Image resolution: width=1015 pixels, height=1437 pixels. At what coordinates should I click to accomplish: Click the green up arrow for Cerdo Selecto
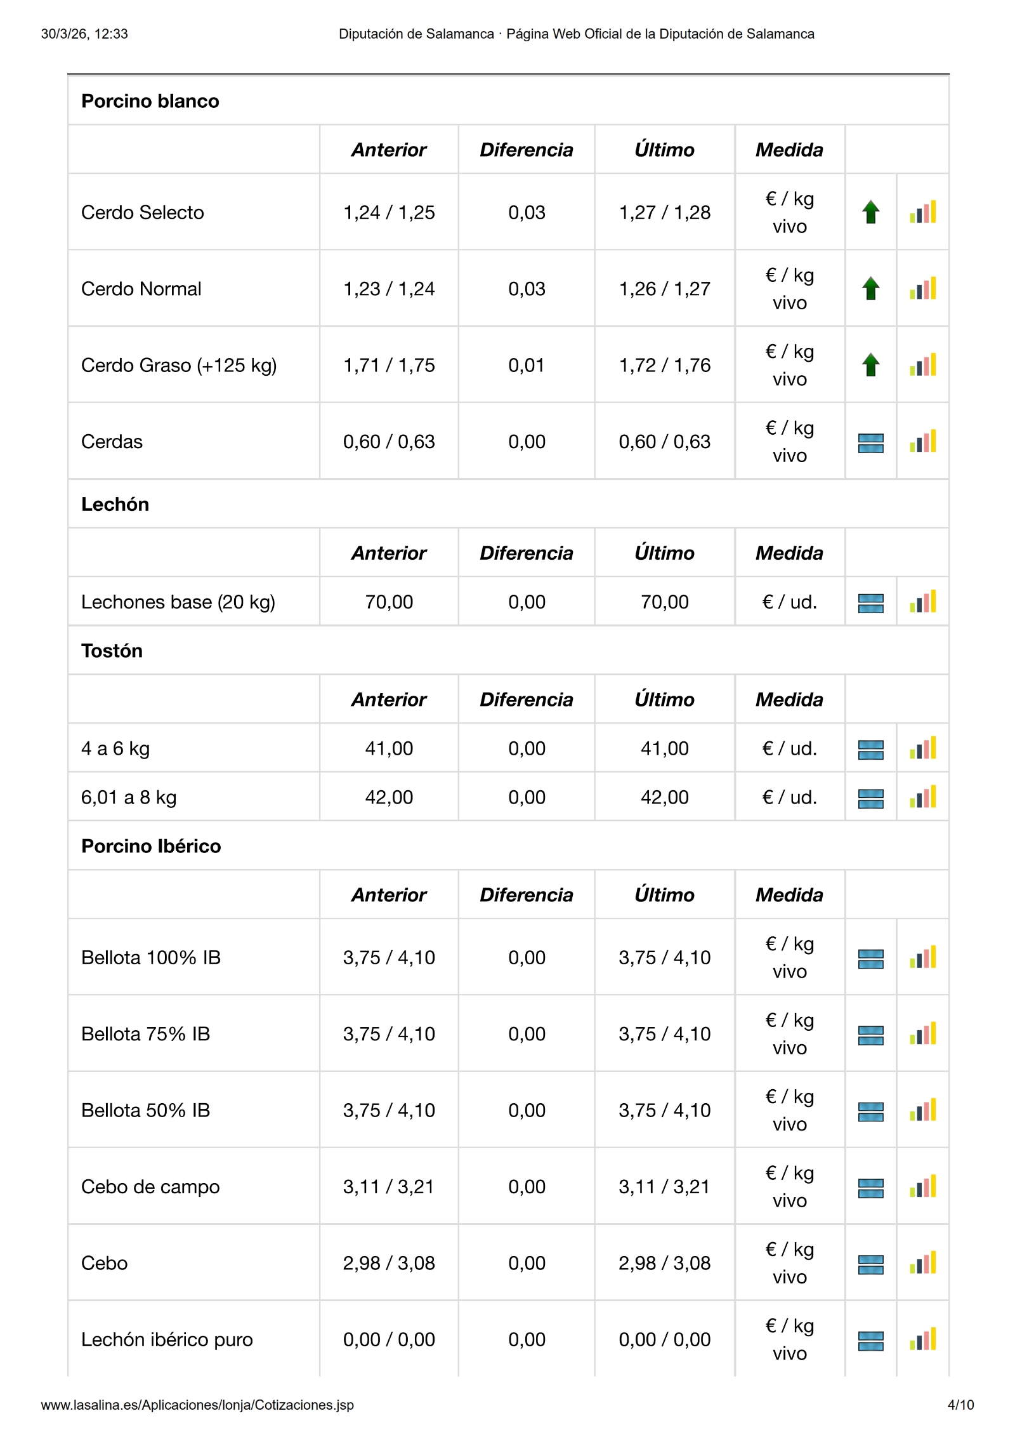tap(870, 212)
